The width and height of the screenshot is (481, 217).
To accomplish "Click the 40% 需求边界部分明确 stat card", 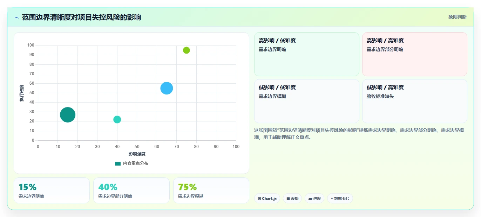I will tap(131, 190).
